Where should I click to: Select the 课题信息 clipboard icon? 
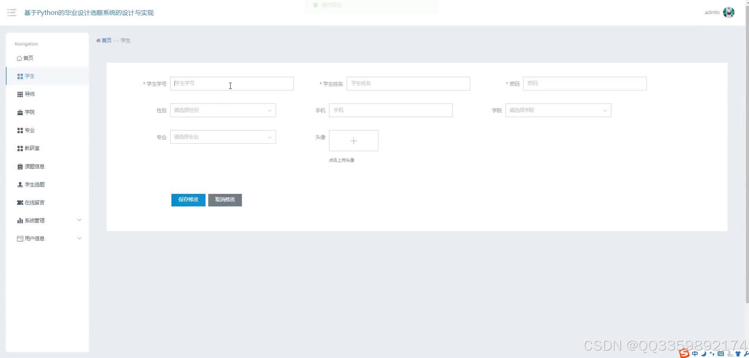click(20, 166)
